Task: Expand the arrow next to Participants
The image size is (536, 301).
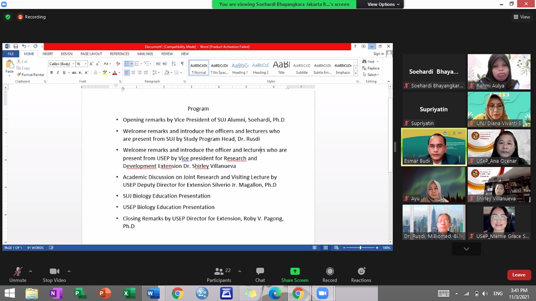Action: point(240,271)
